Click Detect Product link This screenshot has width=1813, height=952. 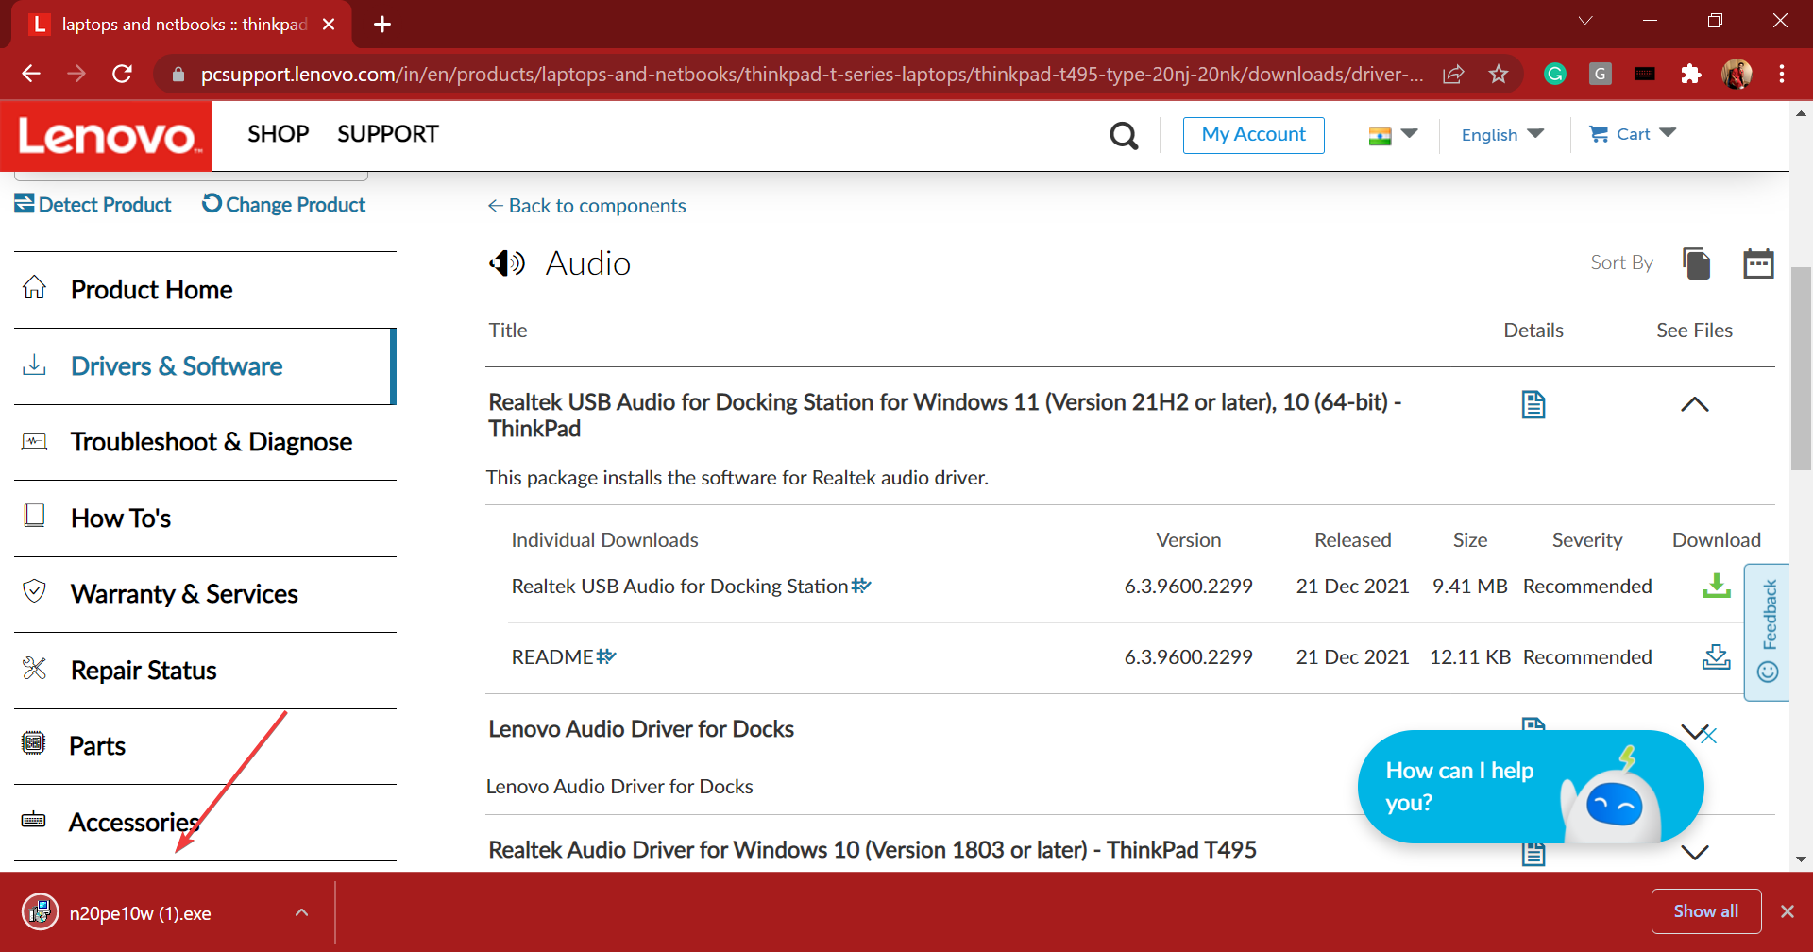(93, 205)
